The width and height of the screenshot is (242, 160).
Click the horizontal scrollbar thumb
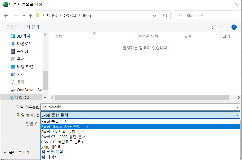coord(142,97)
